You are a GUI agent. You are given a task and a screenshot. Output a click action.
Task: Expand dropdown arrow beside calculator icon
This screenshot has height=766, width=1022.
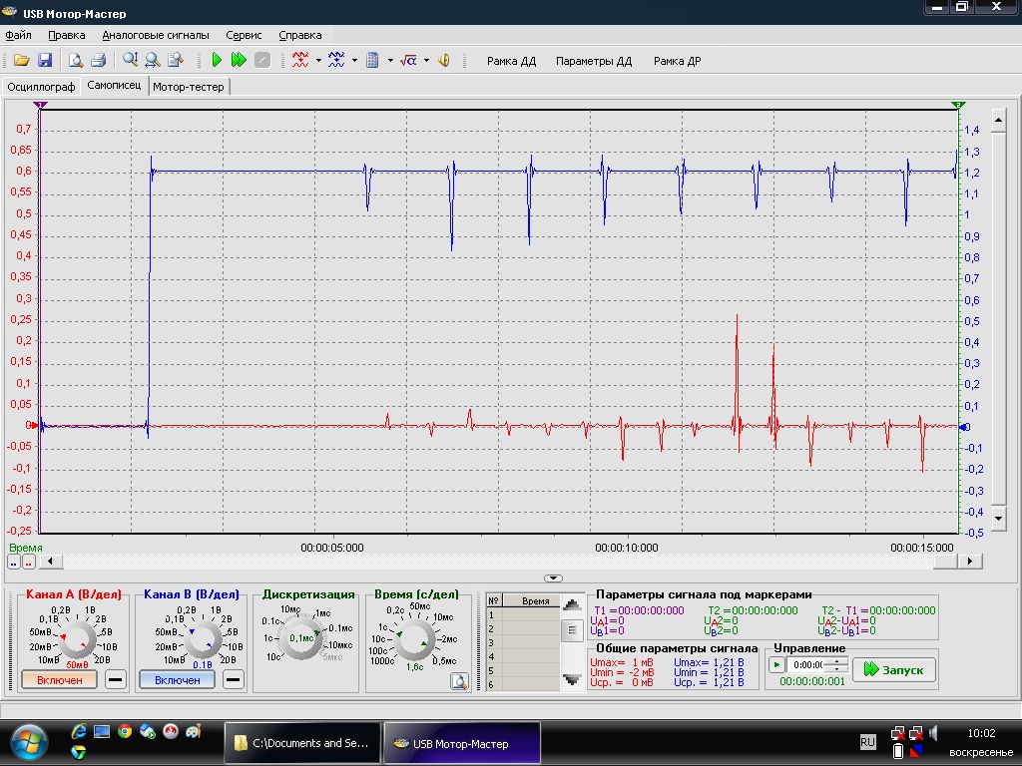pyautogui.click(x=390, y=61)
